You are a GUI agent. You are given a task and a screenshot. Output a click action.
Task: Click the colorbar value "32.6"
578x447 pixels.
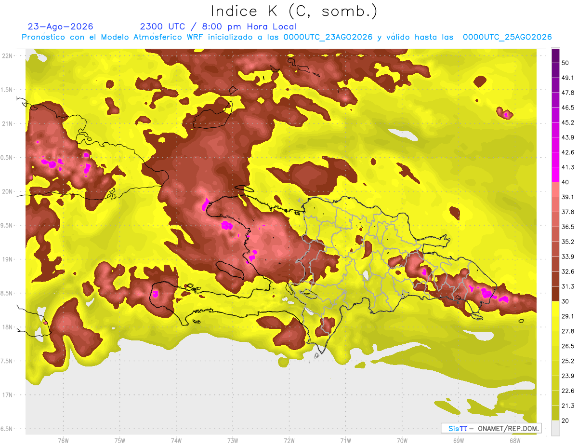coord(568,271)
